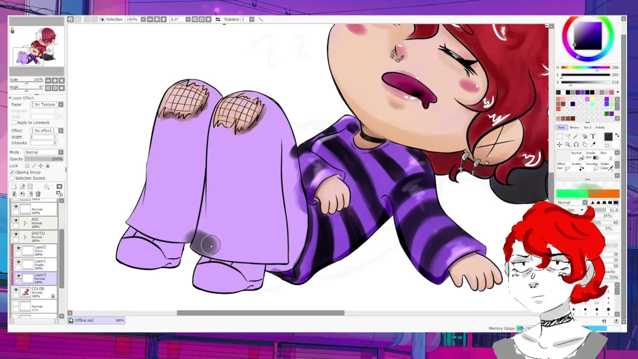Click the zoom out minus button in the top toolbar
This screenshot has height=359, width=638.
[150, 19]
